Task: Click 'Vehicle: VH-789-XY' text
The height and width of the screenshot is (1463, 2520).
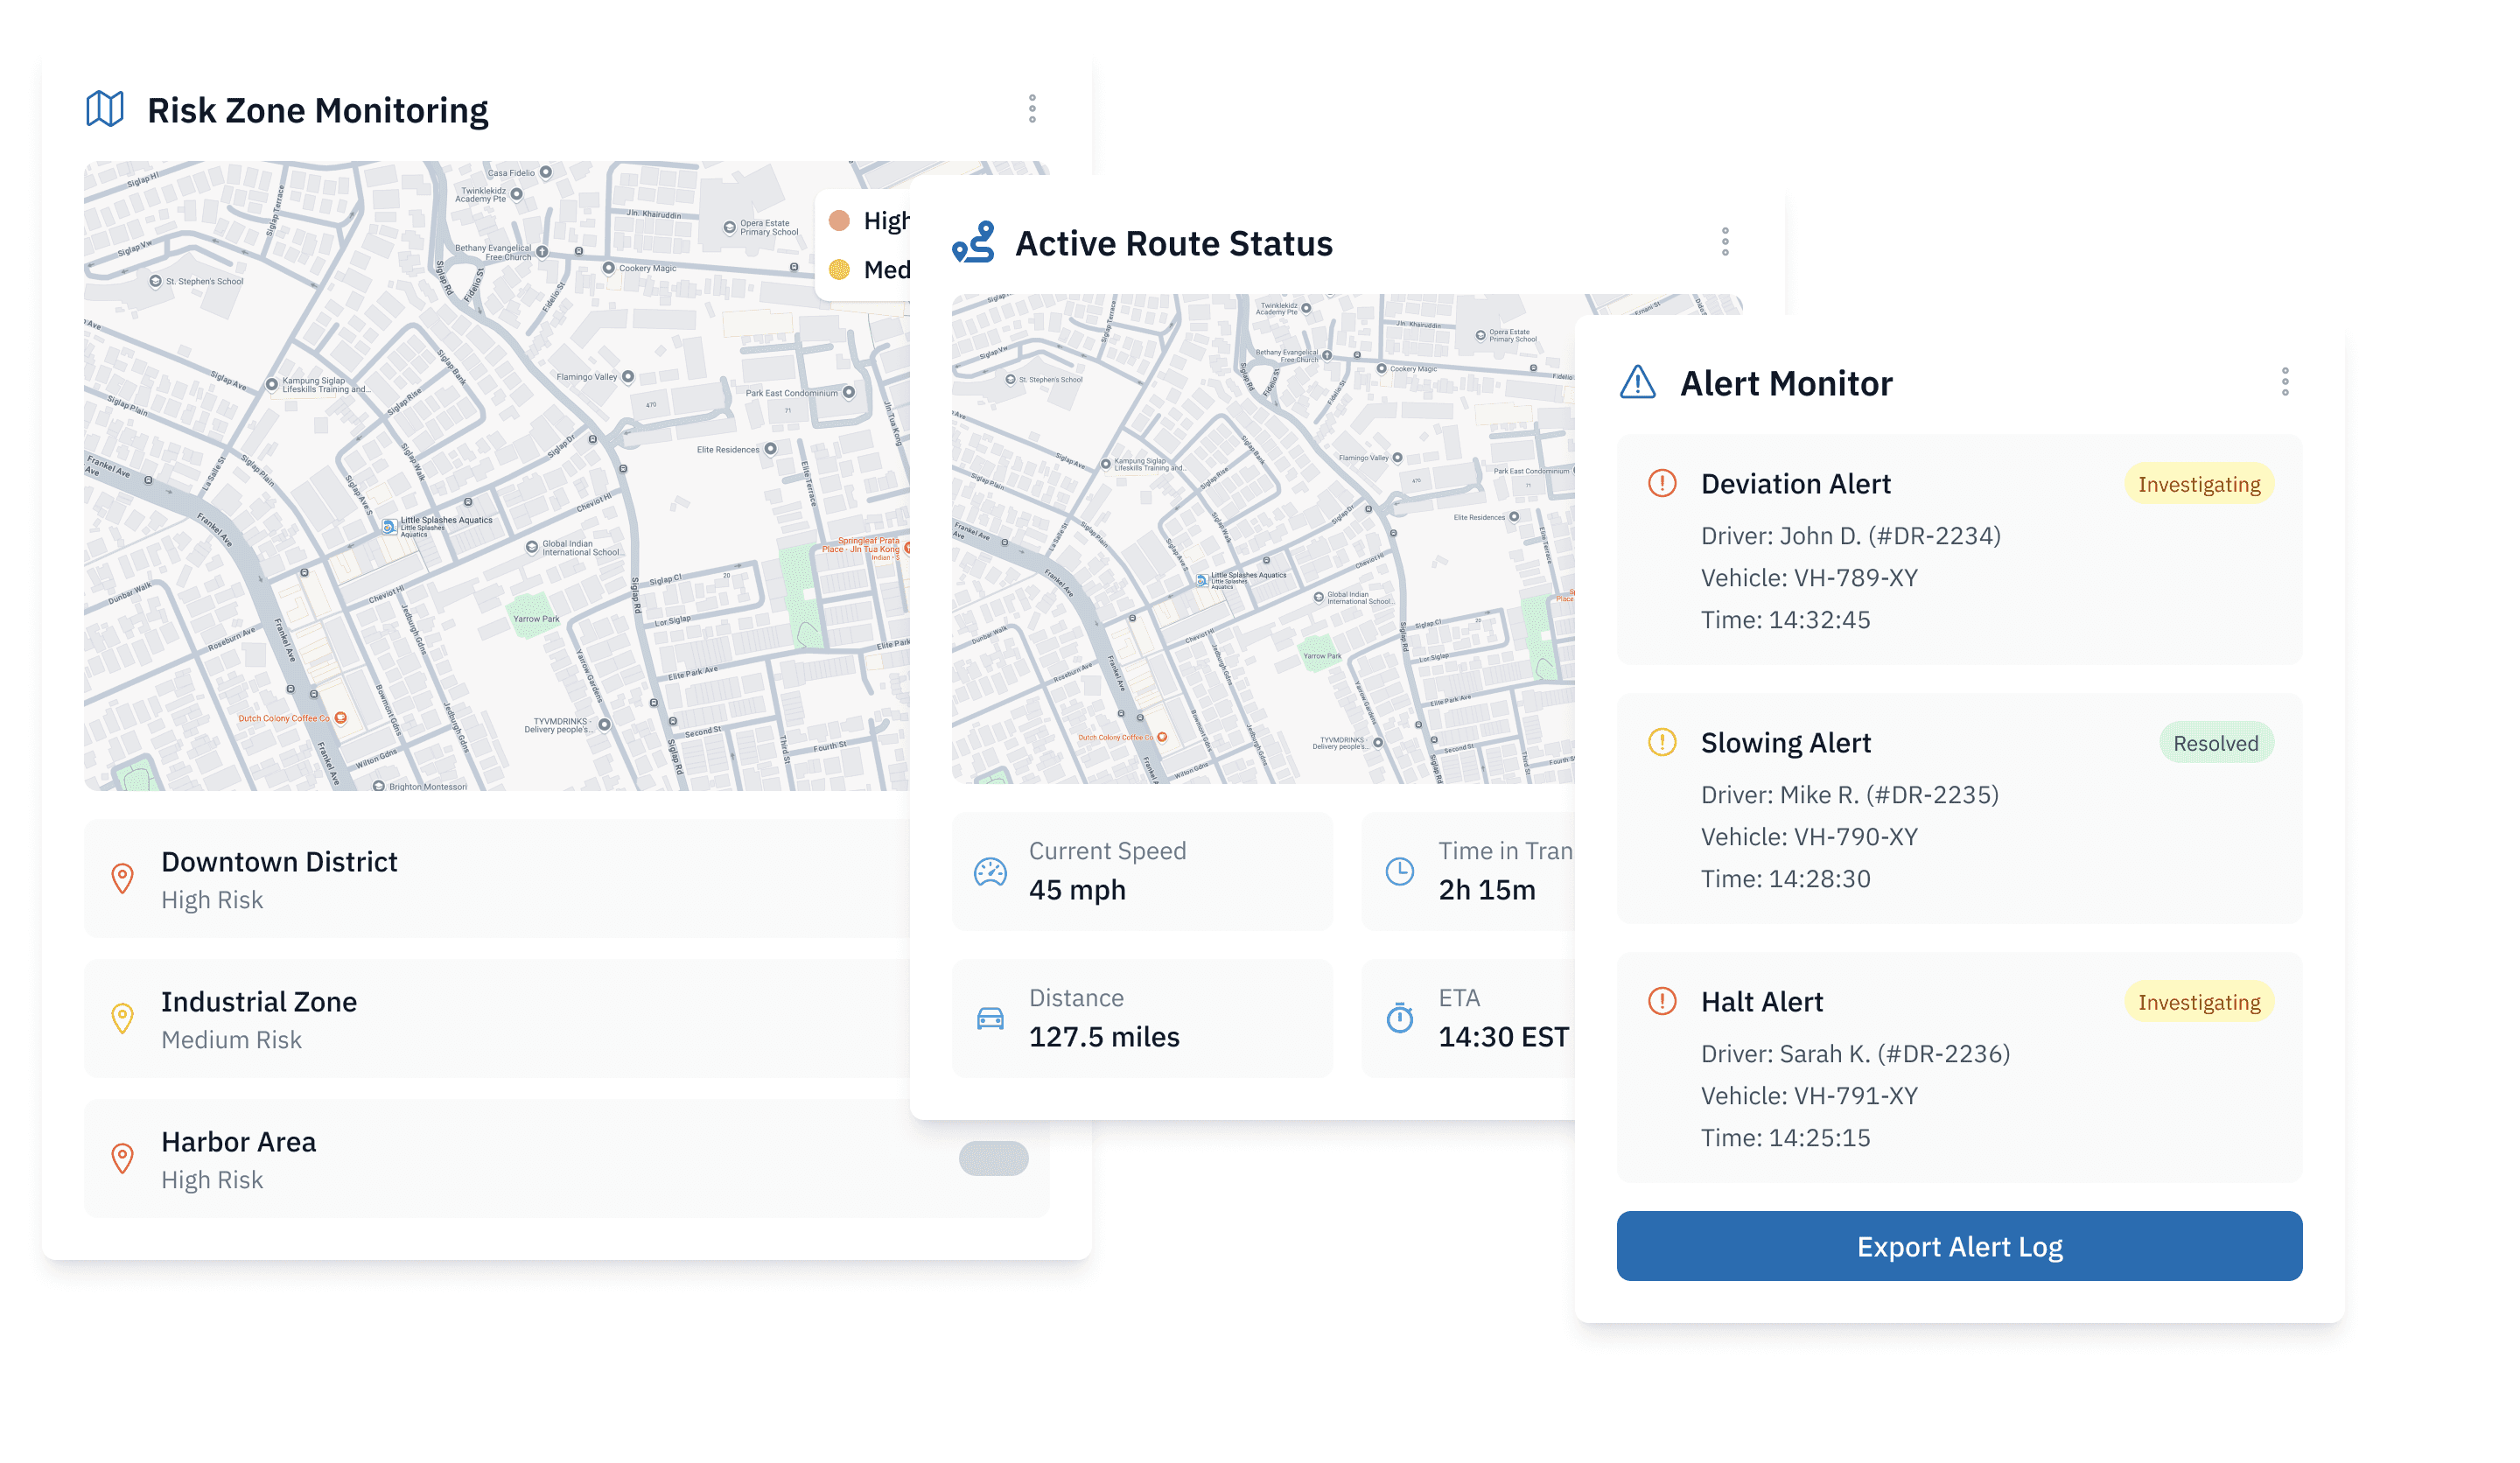Action: tap(1809, 578)
